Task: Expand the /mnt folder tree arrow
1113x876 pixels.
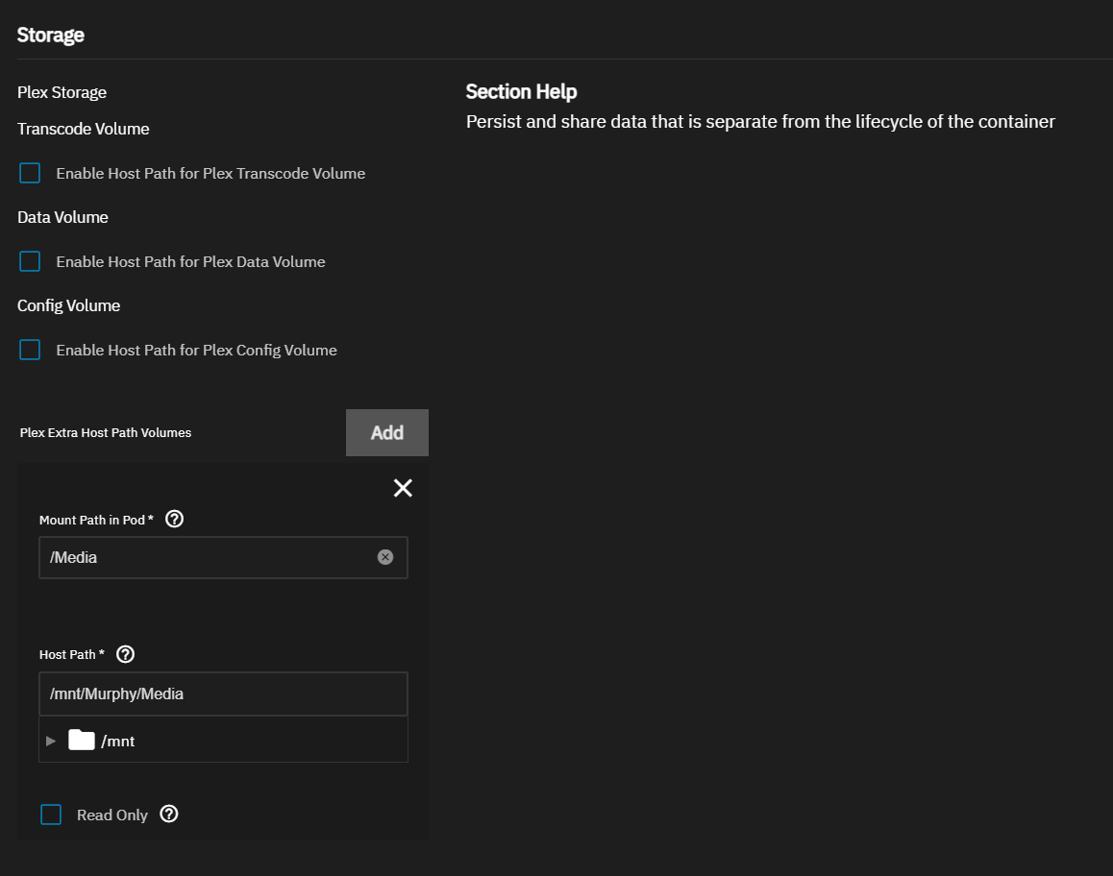Action: click(x=51, y=741)
